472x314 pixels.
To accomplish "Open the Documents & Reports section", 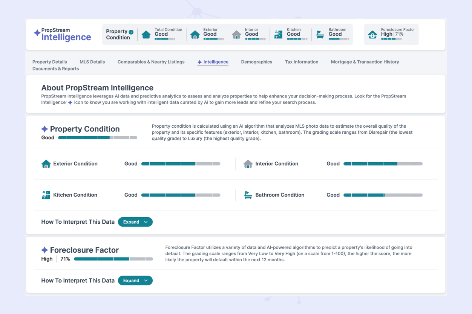I will click(56, 69).
